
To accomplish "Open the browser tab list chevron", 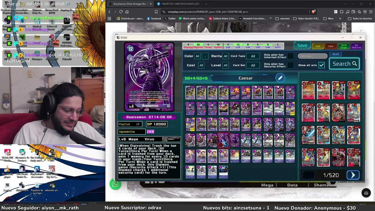I will 346,4.
